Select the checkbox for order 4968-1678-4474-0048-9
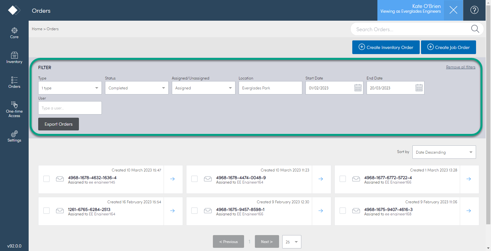Viewport: 491px width, 251px height. click(194, 179)
